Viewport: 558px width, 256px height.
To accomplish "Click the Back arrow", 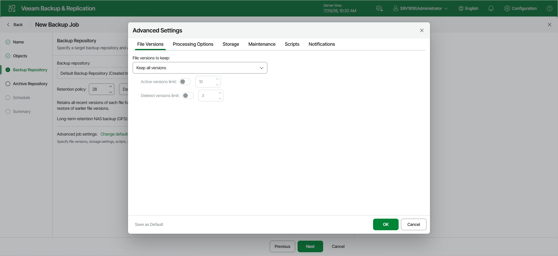I will point(8,25).
